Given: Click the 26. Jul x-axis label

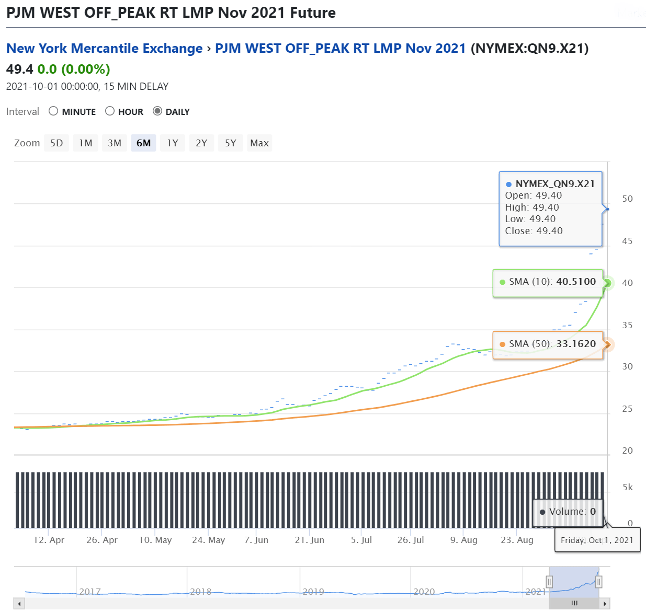Looking at the screenshot, I should click(411, 540).
